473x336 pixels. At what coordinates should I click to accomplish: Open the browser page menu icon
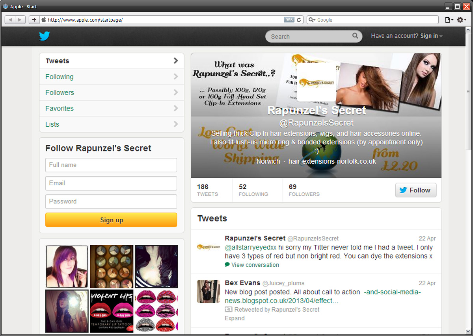(x=449, y=20)
